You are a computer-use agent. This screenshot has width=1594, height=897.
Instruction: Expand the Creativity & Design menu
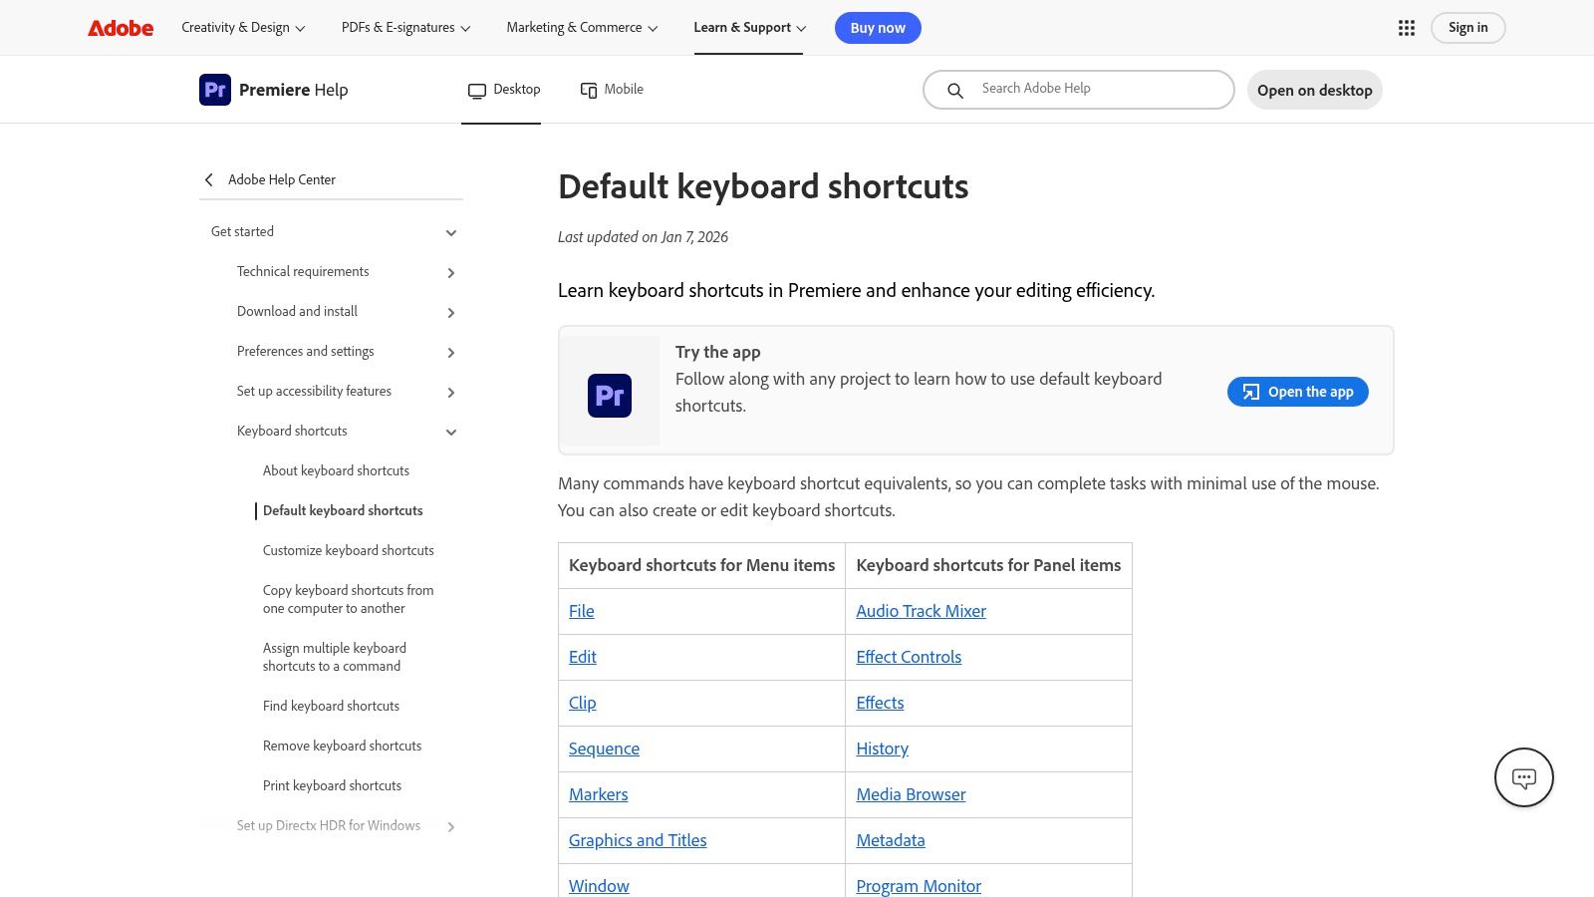pos(243,28)
